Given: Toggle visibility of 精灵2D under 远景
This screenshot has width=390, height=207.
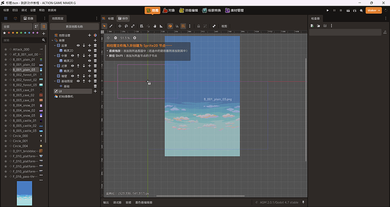Looking at the screenshot, I should click(89, 50).
